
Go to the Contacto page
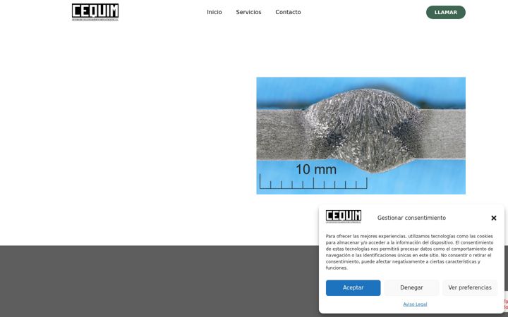[288, 12]
